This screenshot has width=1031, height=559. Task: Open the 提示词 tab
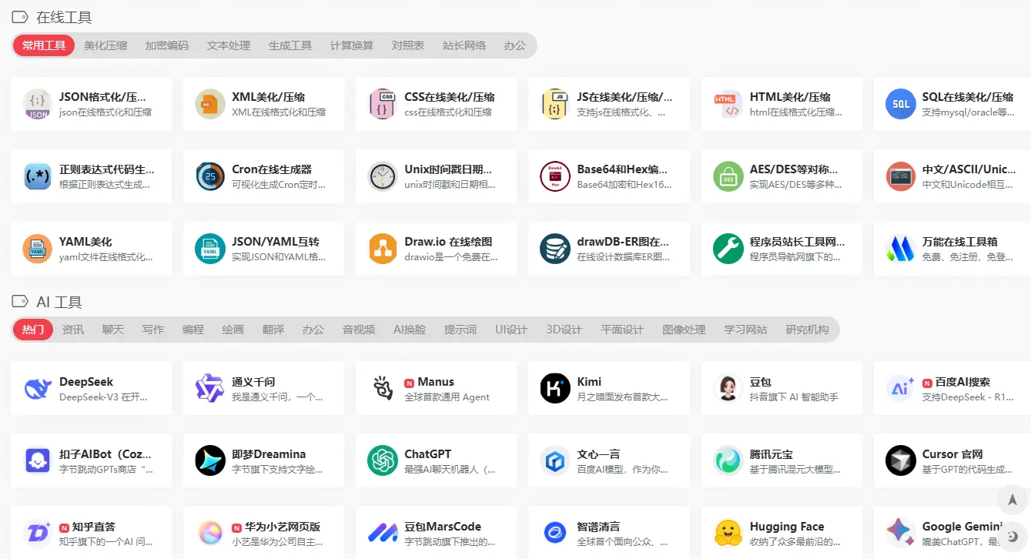point(460,330)
